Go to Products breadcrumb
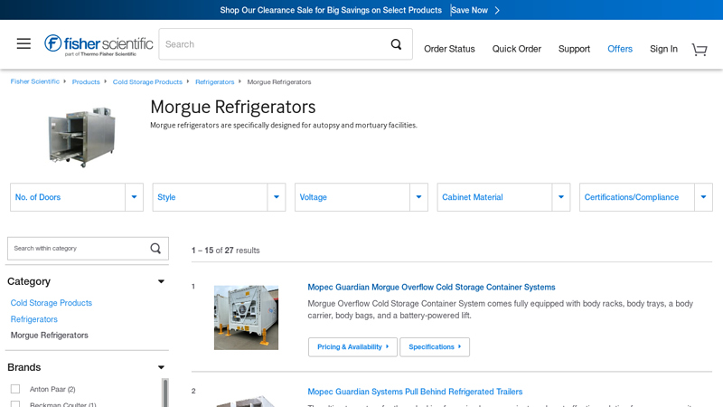 tap(86, 82)
